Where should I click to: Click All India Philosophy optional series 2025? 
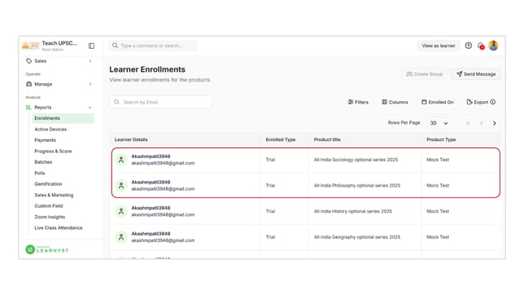pyautogui.click(x=357, y=186)
